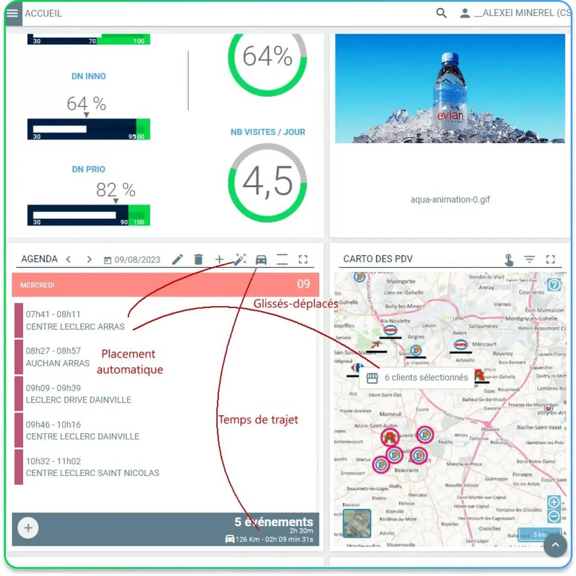Go to next agenda day
Viewport: 576px width, 576px height.
click(x=89, y=259)
